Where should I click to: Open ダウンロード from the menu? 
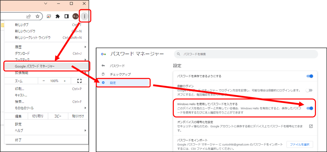coord(47,53)
